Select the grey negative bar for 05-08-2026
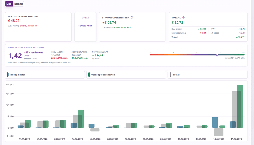Image resolution: width=254 pixels, height=145 pixels. coord(95,130)
